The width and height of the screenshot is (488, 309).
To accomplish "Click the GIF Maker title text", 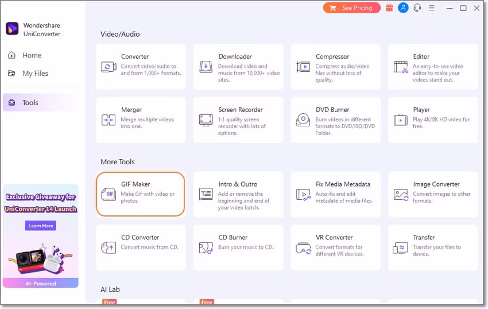I will click(x=135, y=184).
